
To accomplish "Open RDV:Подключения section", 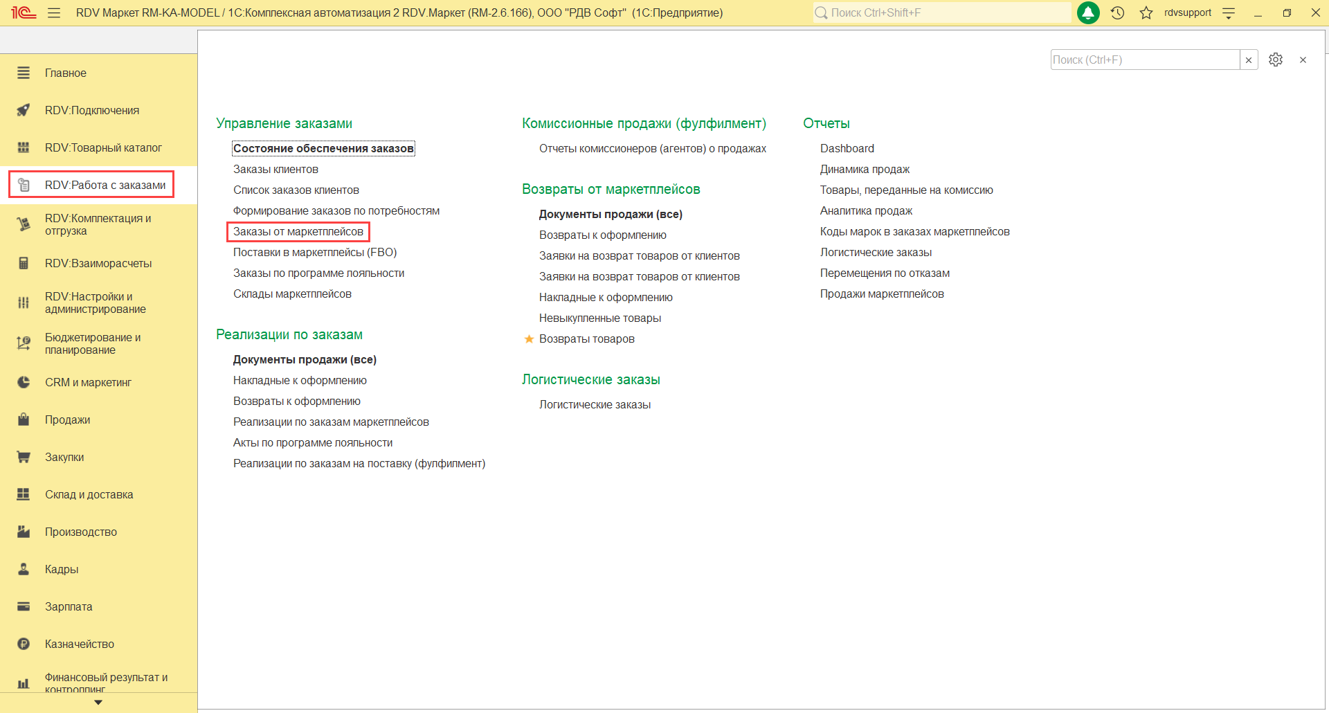I will 92,110.
